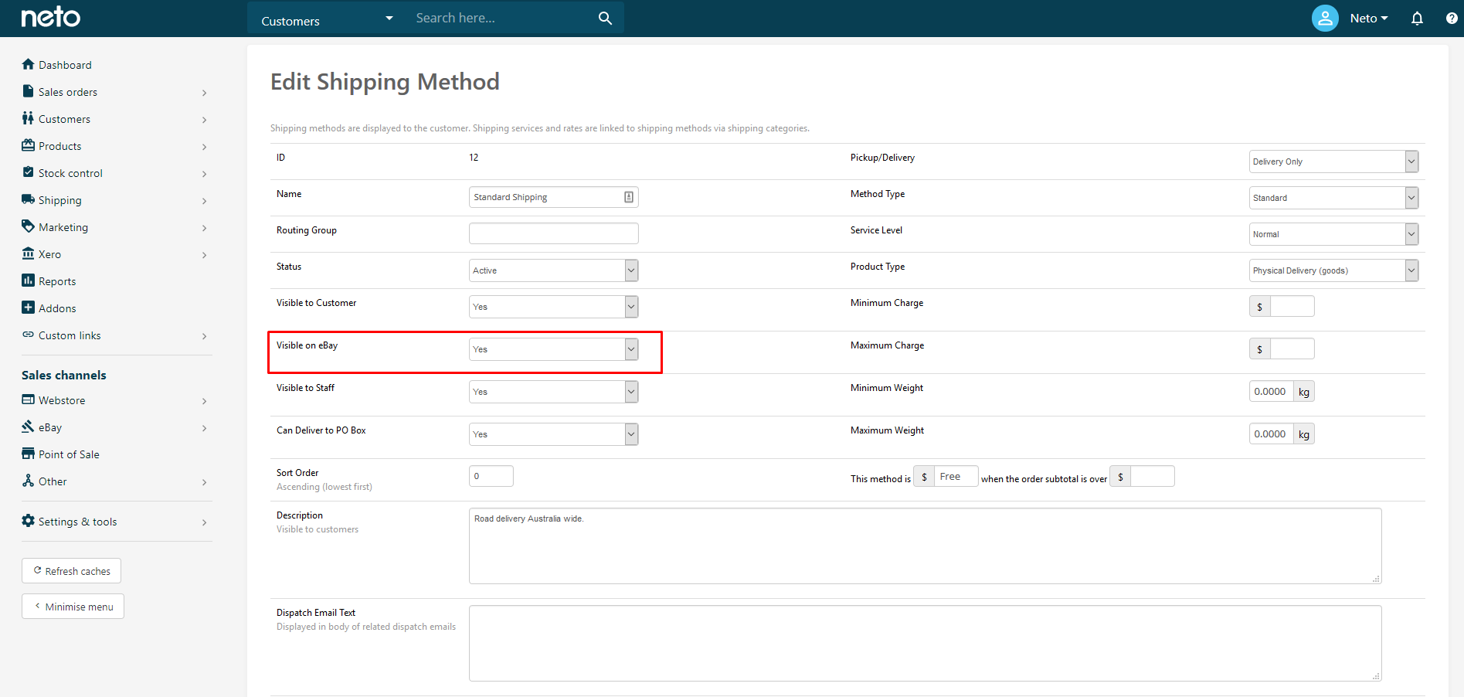Click the Dispatch Email Text area
Image resolution: width=1464 pixels, height=697 pixels.
925,643
